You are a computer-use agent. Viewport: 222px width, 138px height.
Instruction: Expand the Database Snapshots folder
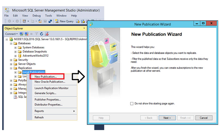[x=16, y=52]
